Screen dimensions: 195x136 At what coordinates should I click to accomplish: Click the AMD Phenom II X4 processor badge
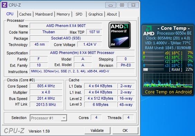point(119,35)
